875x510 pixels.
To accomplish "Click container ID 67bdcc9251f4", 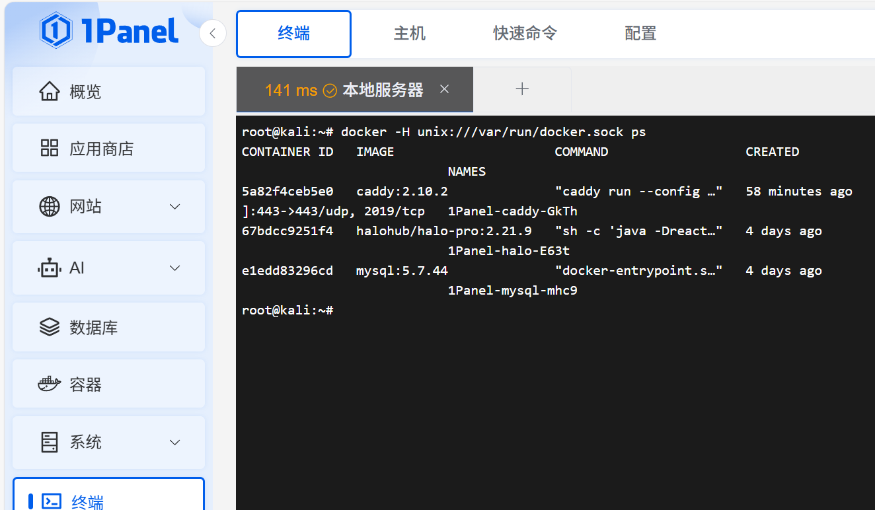I will [x=287, y=231].
